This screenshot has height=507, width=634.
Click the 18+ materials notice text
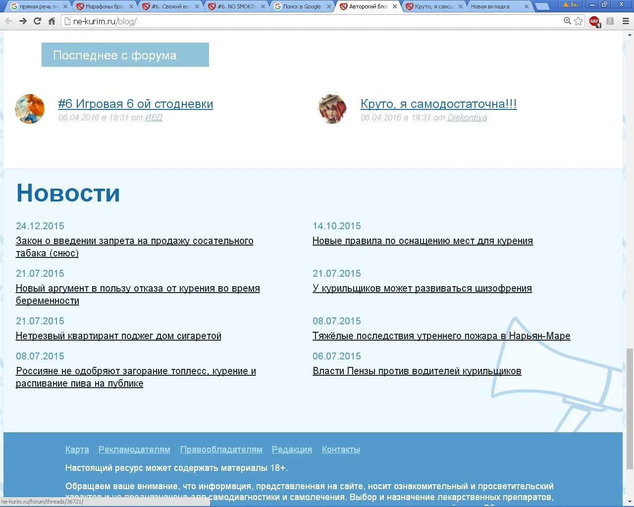[x=176, y=468]
